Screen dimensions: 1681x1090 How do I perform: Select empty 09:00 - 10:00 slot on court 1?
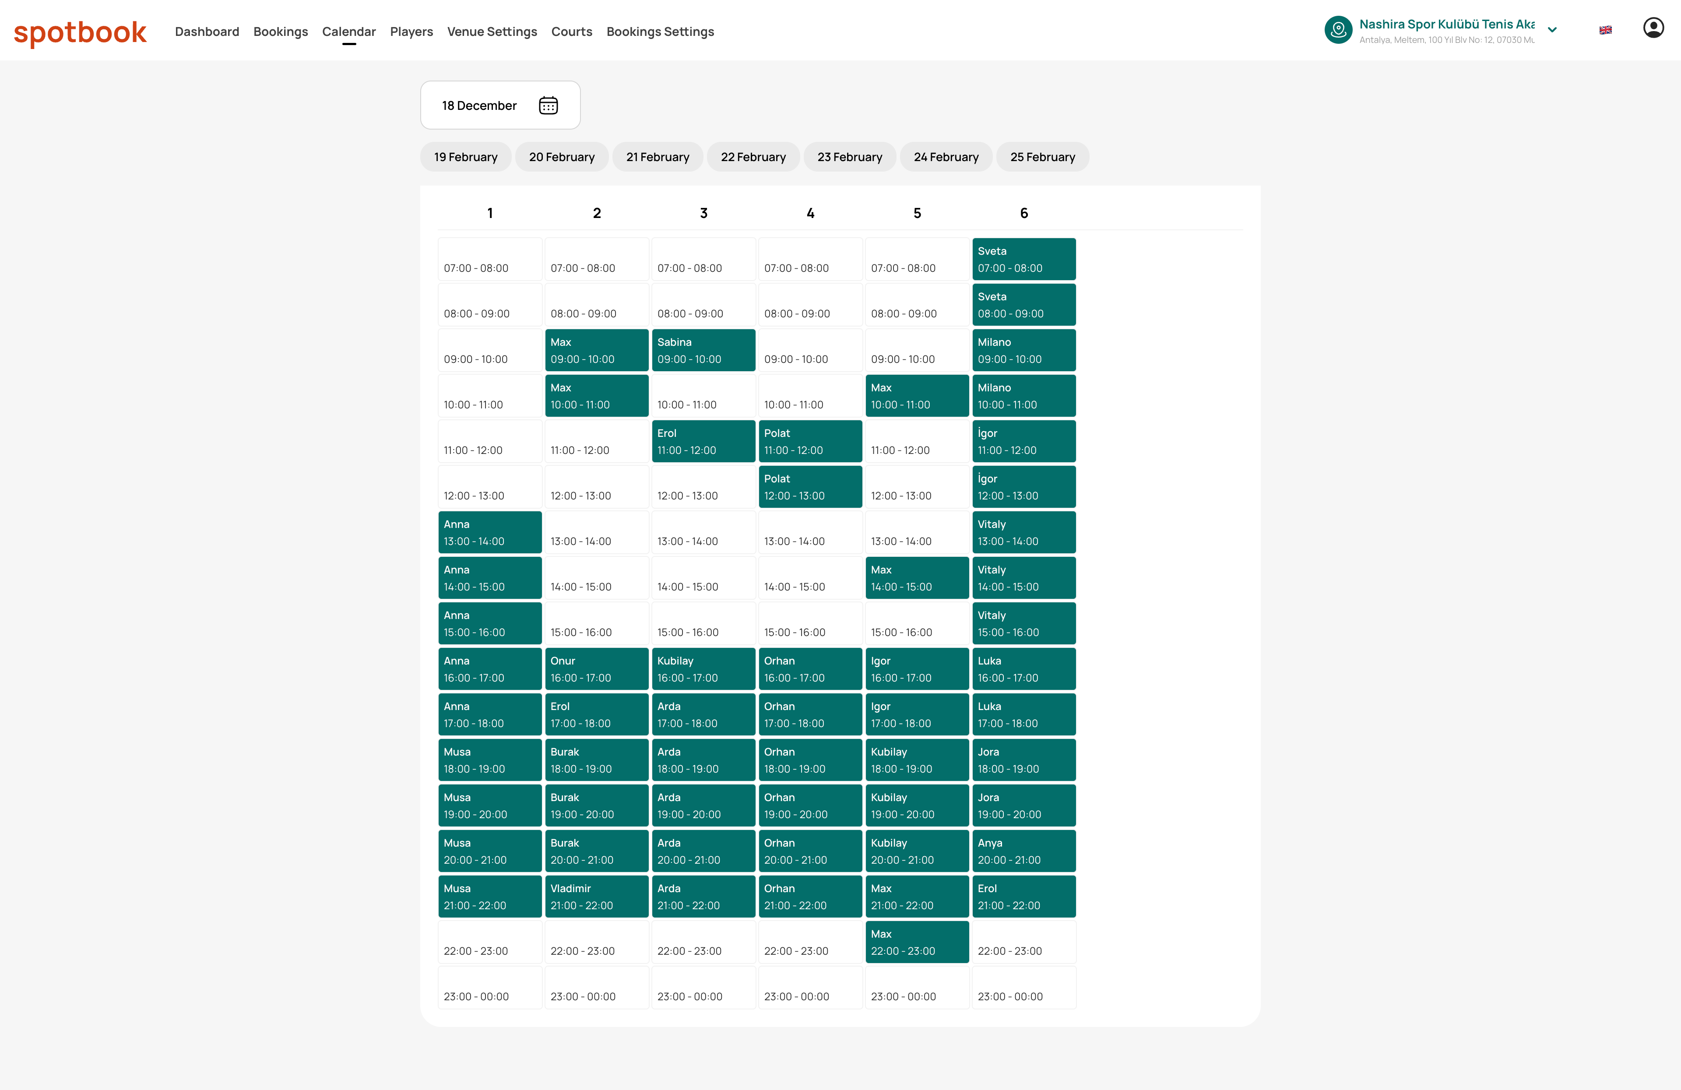489,350
